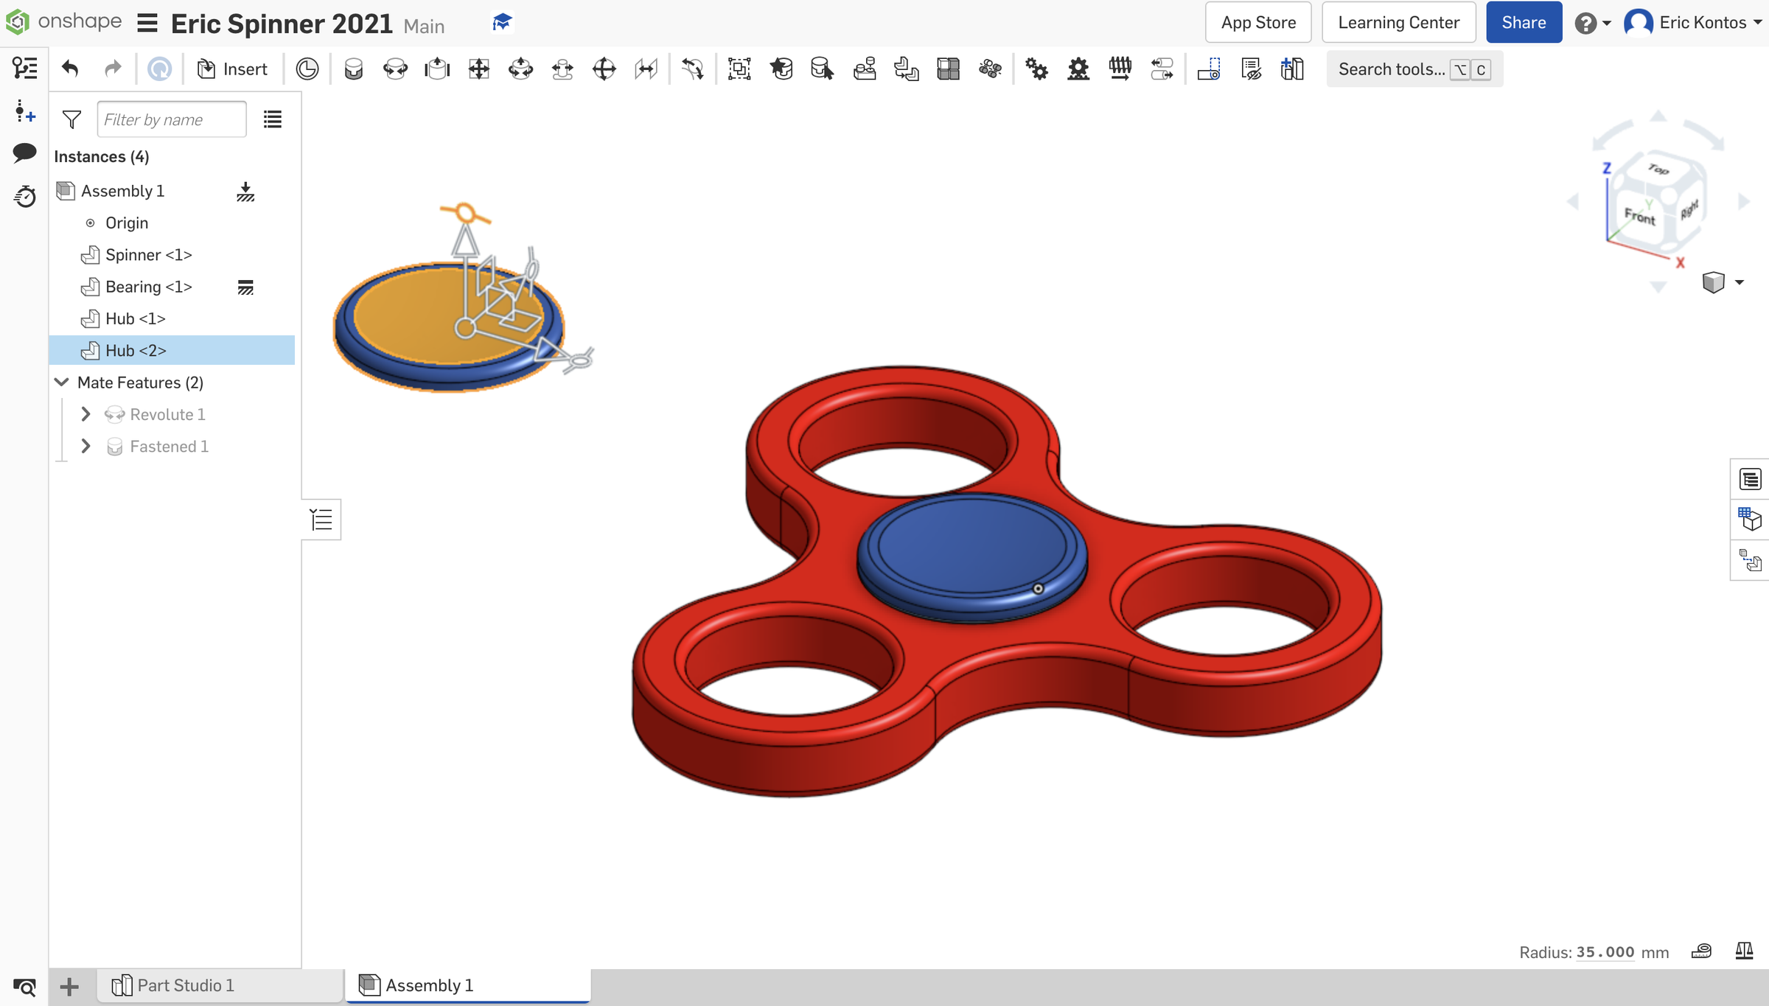Switch to the Part Studio 1 tab
This screenshot has height=1006, width=1769.
pos(184,985)
